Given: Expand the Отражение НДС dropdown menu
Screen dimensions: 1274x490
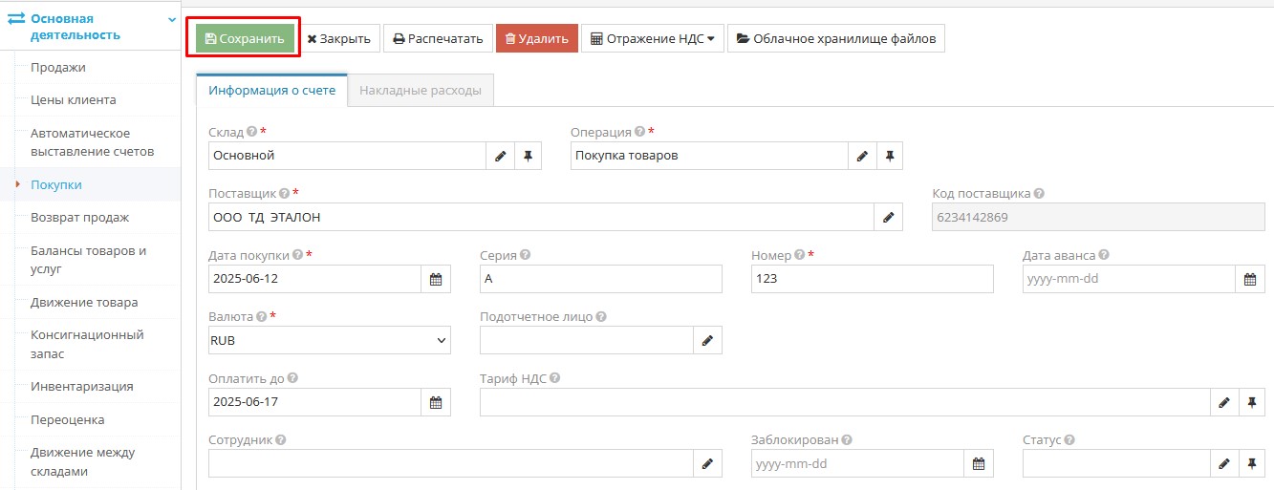Looking at the screenshot, I should (653, 39).
